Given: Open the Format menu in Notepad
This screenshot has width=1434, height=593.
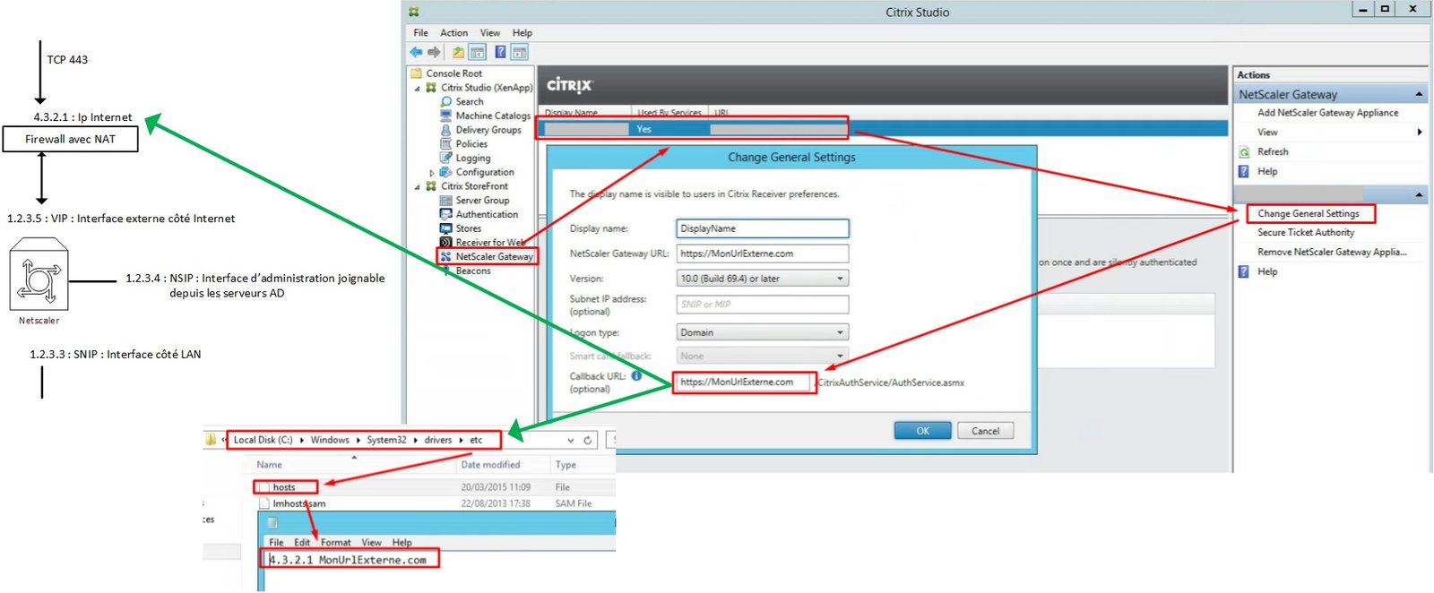Looking at the screenshot, I should 335,543.
